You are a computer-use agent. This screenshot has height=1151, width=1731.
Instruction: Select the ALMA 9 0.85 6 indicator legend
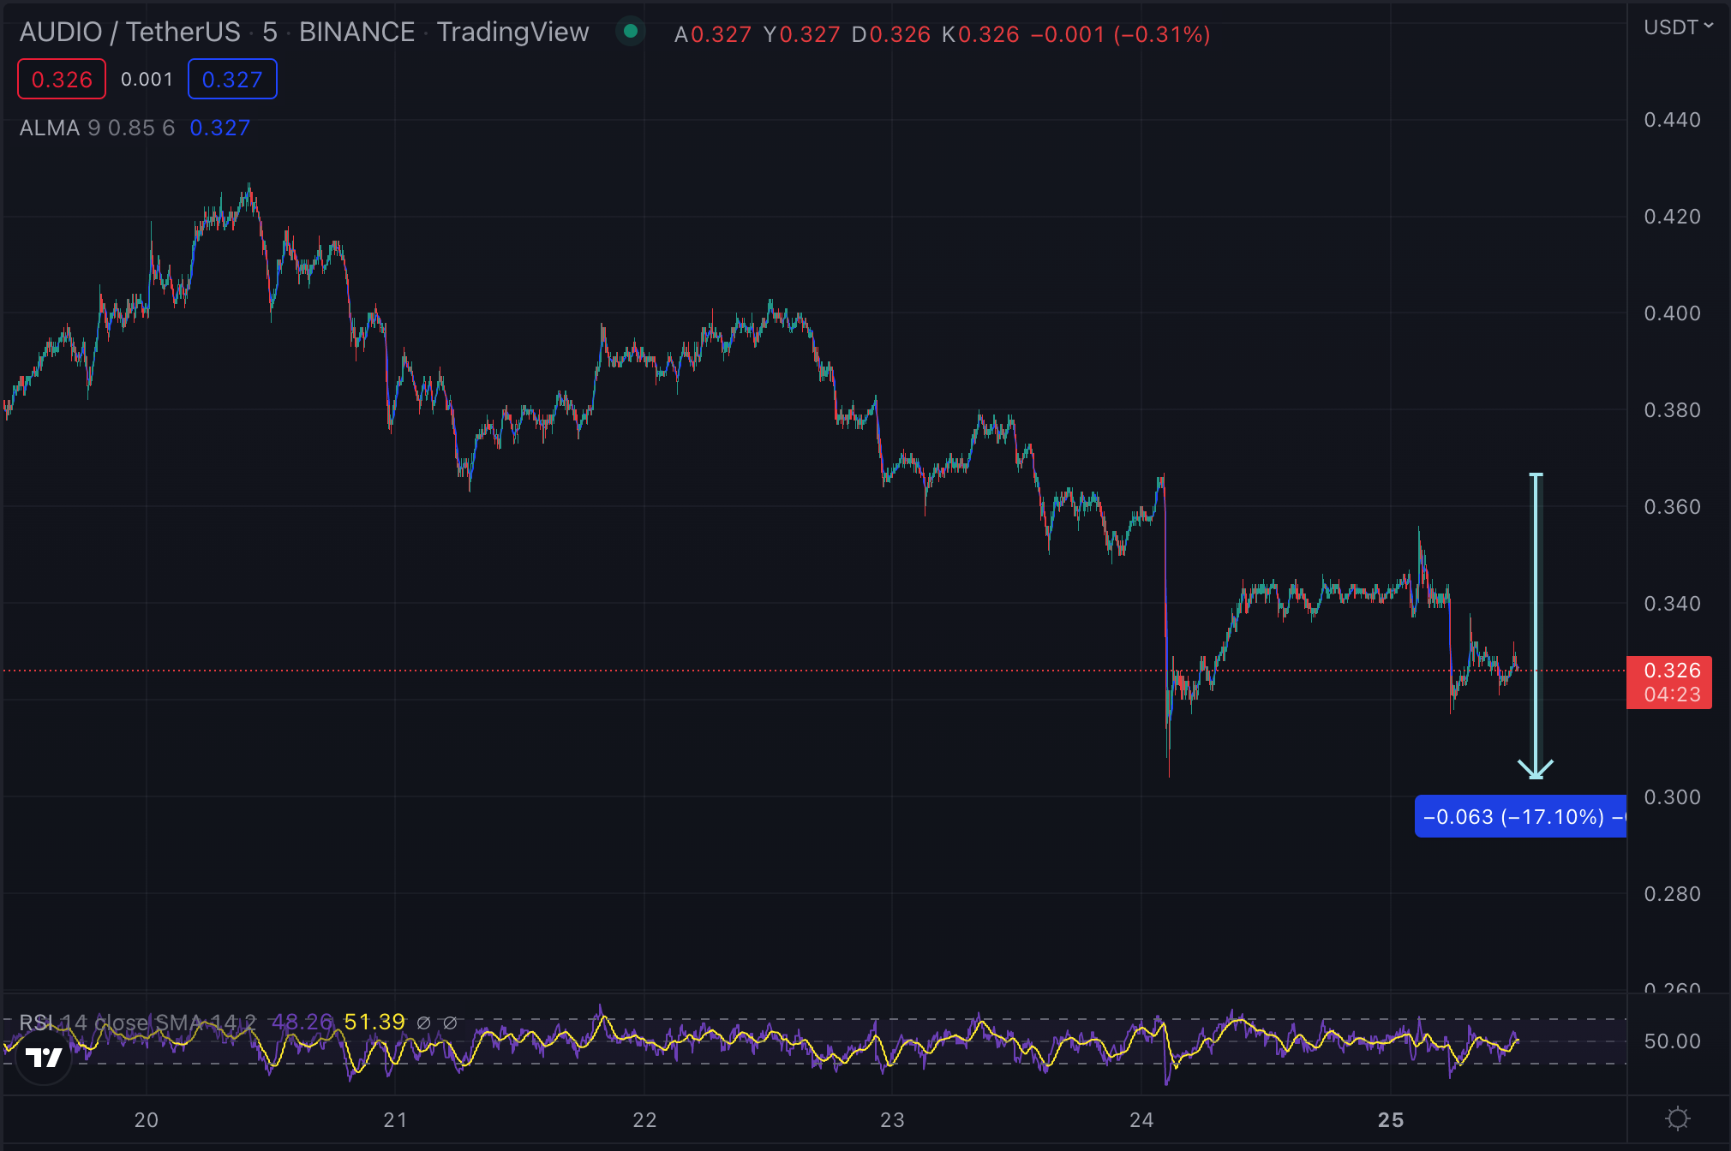tap(97, 128)
